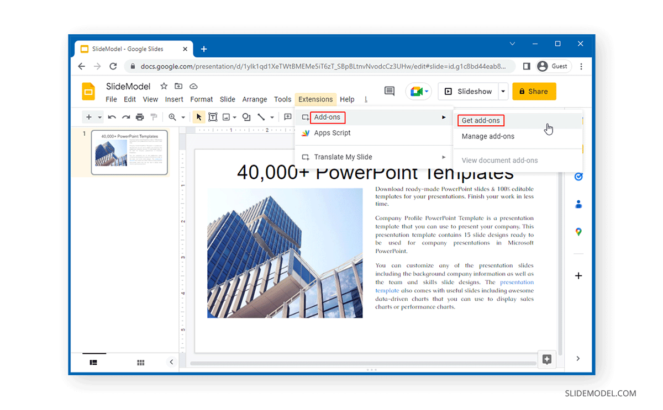Open the Insert menu
Screen dimensions: 663x410
coord(174,99)
